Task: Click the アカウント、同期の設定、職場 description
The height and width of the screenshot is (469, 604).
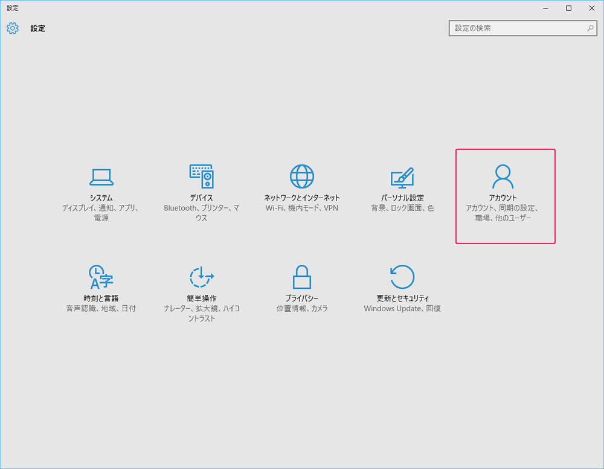Action: [x=503, y=213]
